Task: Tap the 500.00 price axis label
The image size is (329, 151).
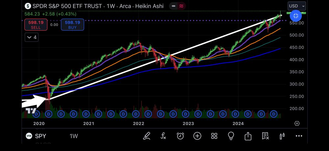Action: point(296,35)
